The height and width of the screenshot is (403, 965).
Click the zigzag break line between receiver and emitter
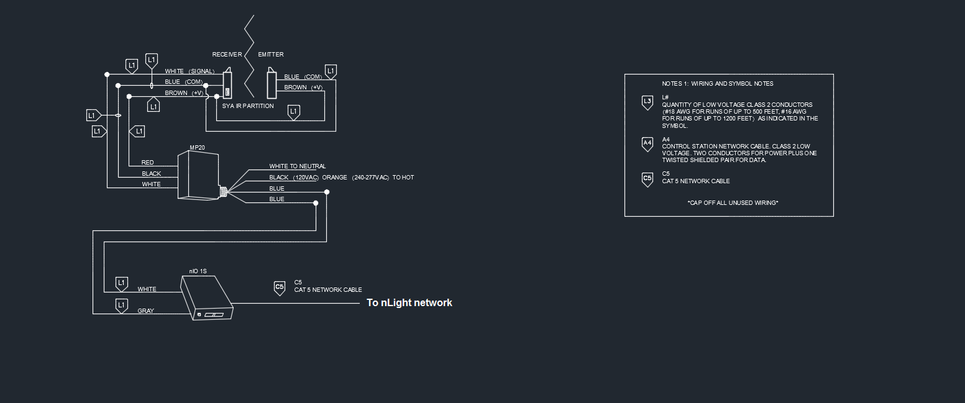point(249,56)
